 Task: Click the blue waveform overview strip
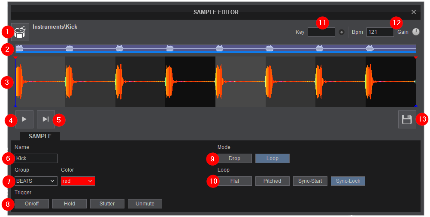215,48
